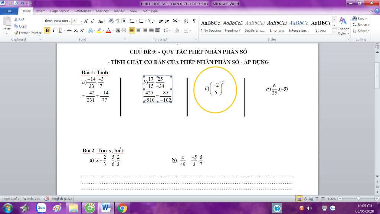Open the Paragraph dialog launcher
Screen dimensions: 380x214
point(196,39)
